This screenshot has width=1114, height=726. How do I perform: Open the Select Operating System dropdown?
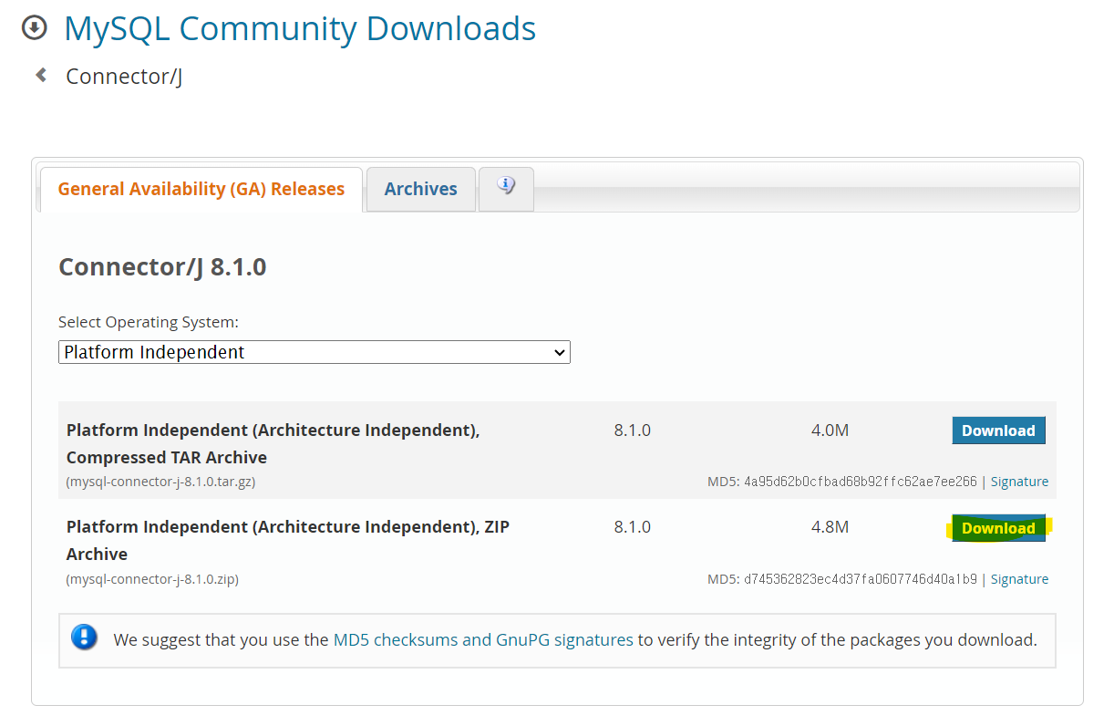point(315,352)
